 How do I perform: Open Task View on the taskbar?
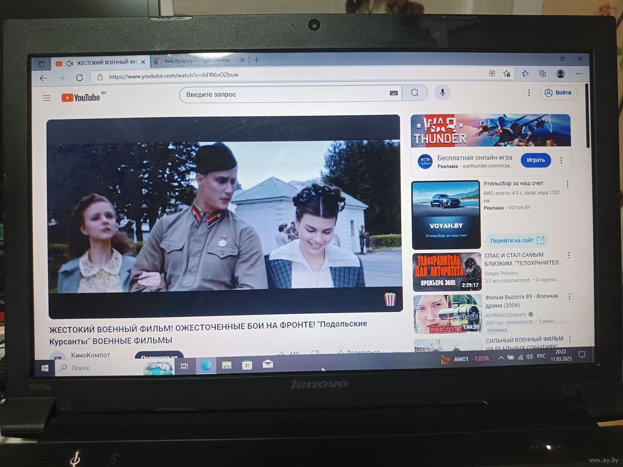tap(185, 366)
